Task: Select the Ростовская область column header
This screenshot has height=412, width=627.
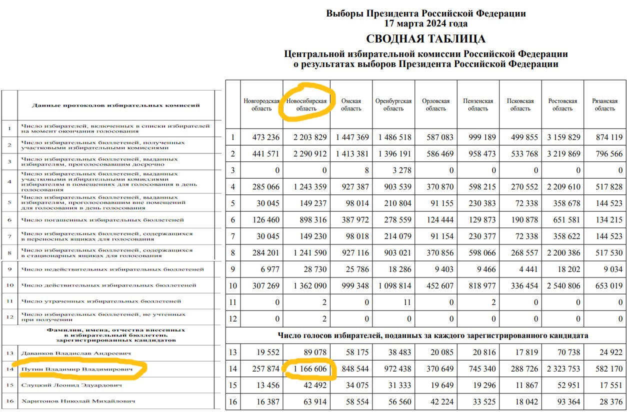Action: [x=563, y=104]
